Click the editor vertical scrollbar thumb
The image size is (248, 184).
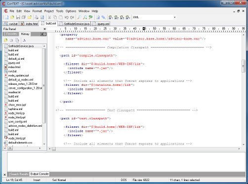tap(244, 66)
